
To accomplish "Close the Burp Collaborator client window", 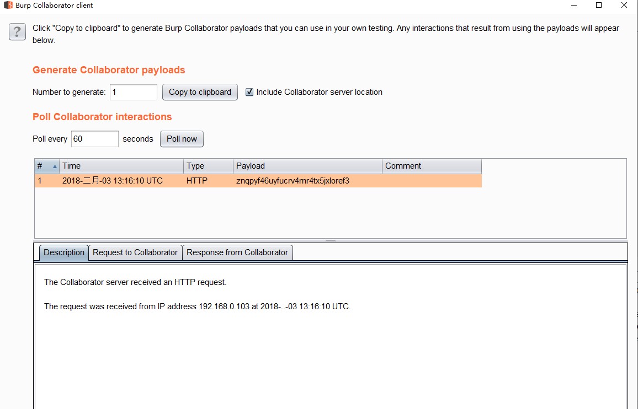I will 624,6.
